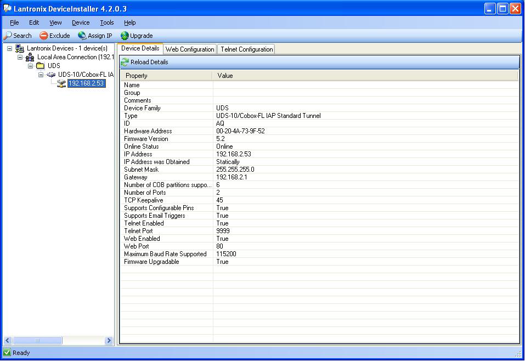This screenshot has height=361, width=525.
Task: Click the Statically value
Action: click(228, 162)
